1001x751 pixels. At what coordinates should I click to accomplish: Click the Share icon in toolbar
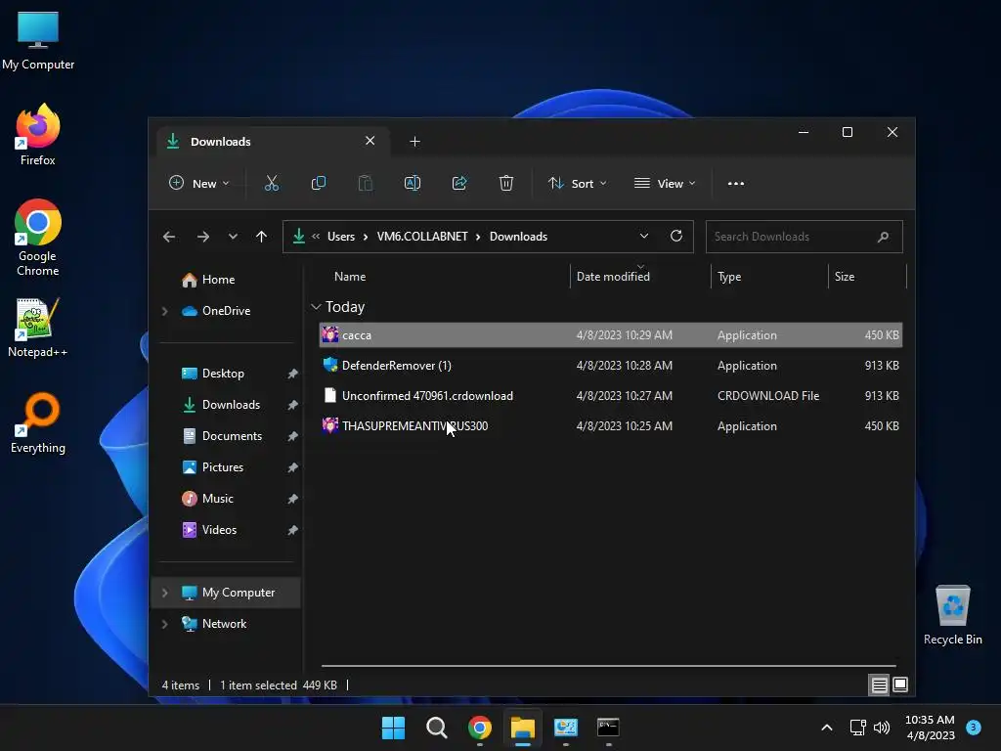pyautogui.click(x=459, y=183)
